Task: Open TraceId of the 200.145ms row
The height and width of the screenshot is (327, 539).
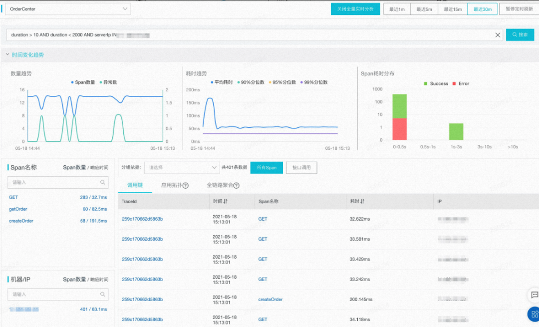Action: click(x=142, y=300)
